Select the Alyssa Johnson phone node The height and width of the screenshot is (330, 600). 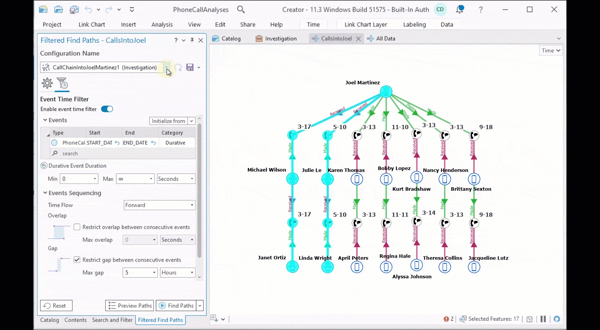[416, 265]
